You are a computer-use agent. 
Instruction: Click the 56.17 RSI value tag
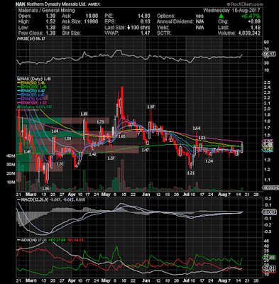[x=269, y=54]
